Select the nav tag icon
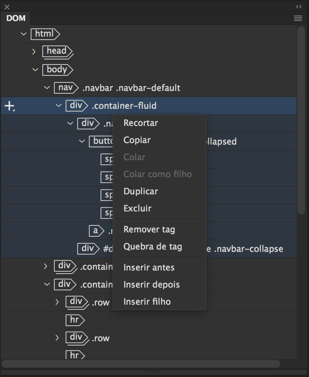309x377 pixels. pos(65,87)
